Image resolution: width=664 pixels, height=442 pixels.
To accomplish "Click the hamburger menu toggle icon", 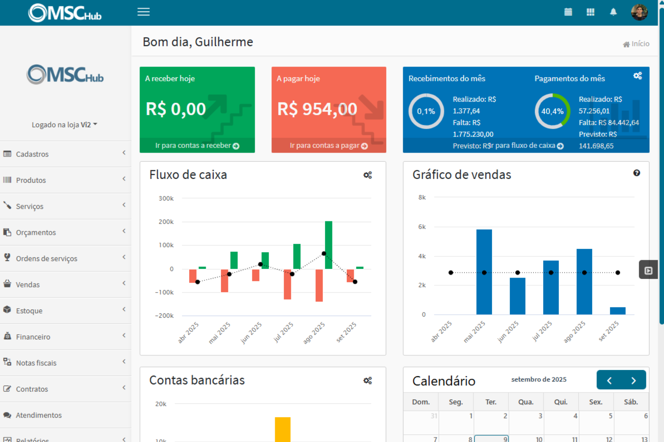I will tap(143, 12).
